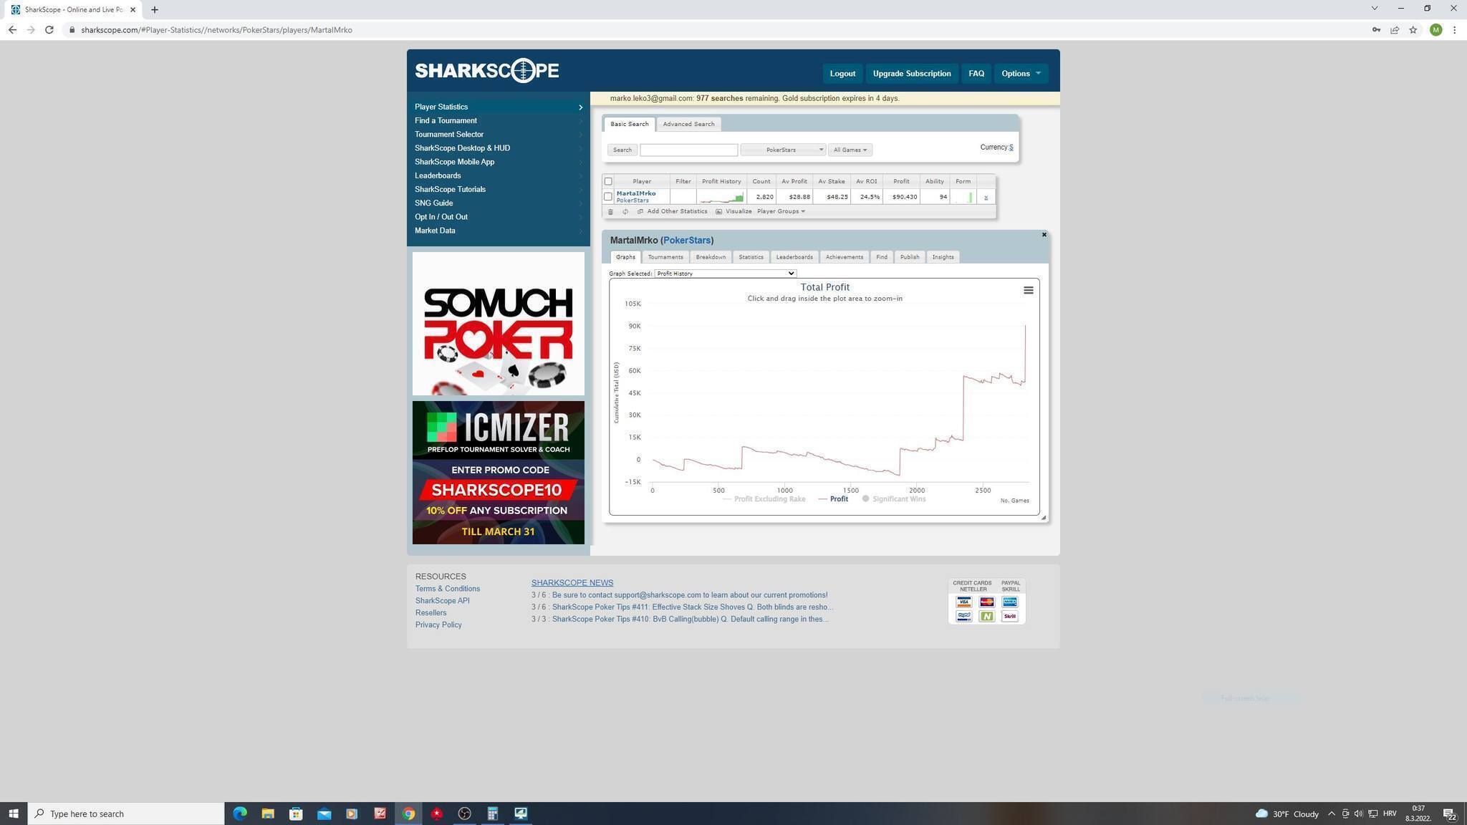Open the tab search chevron in Chrome
Viewport: 1467px width, 825px height.
1374,9
